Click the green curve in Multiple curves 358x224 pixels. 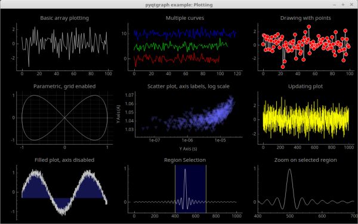tap(180, 46)
